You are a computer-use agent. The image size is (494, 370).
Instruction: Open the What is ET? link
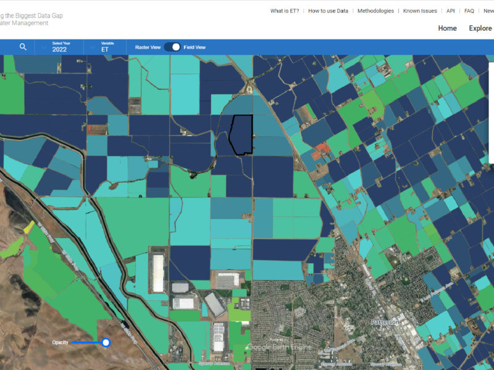click(284, 11)
